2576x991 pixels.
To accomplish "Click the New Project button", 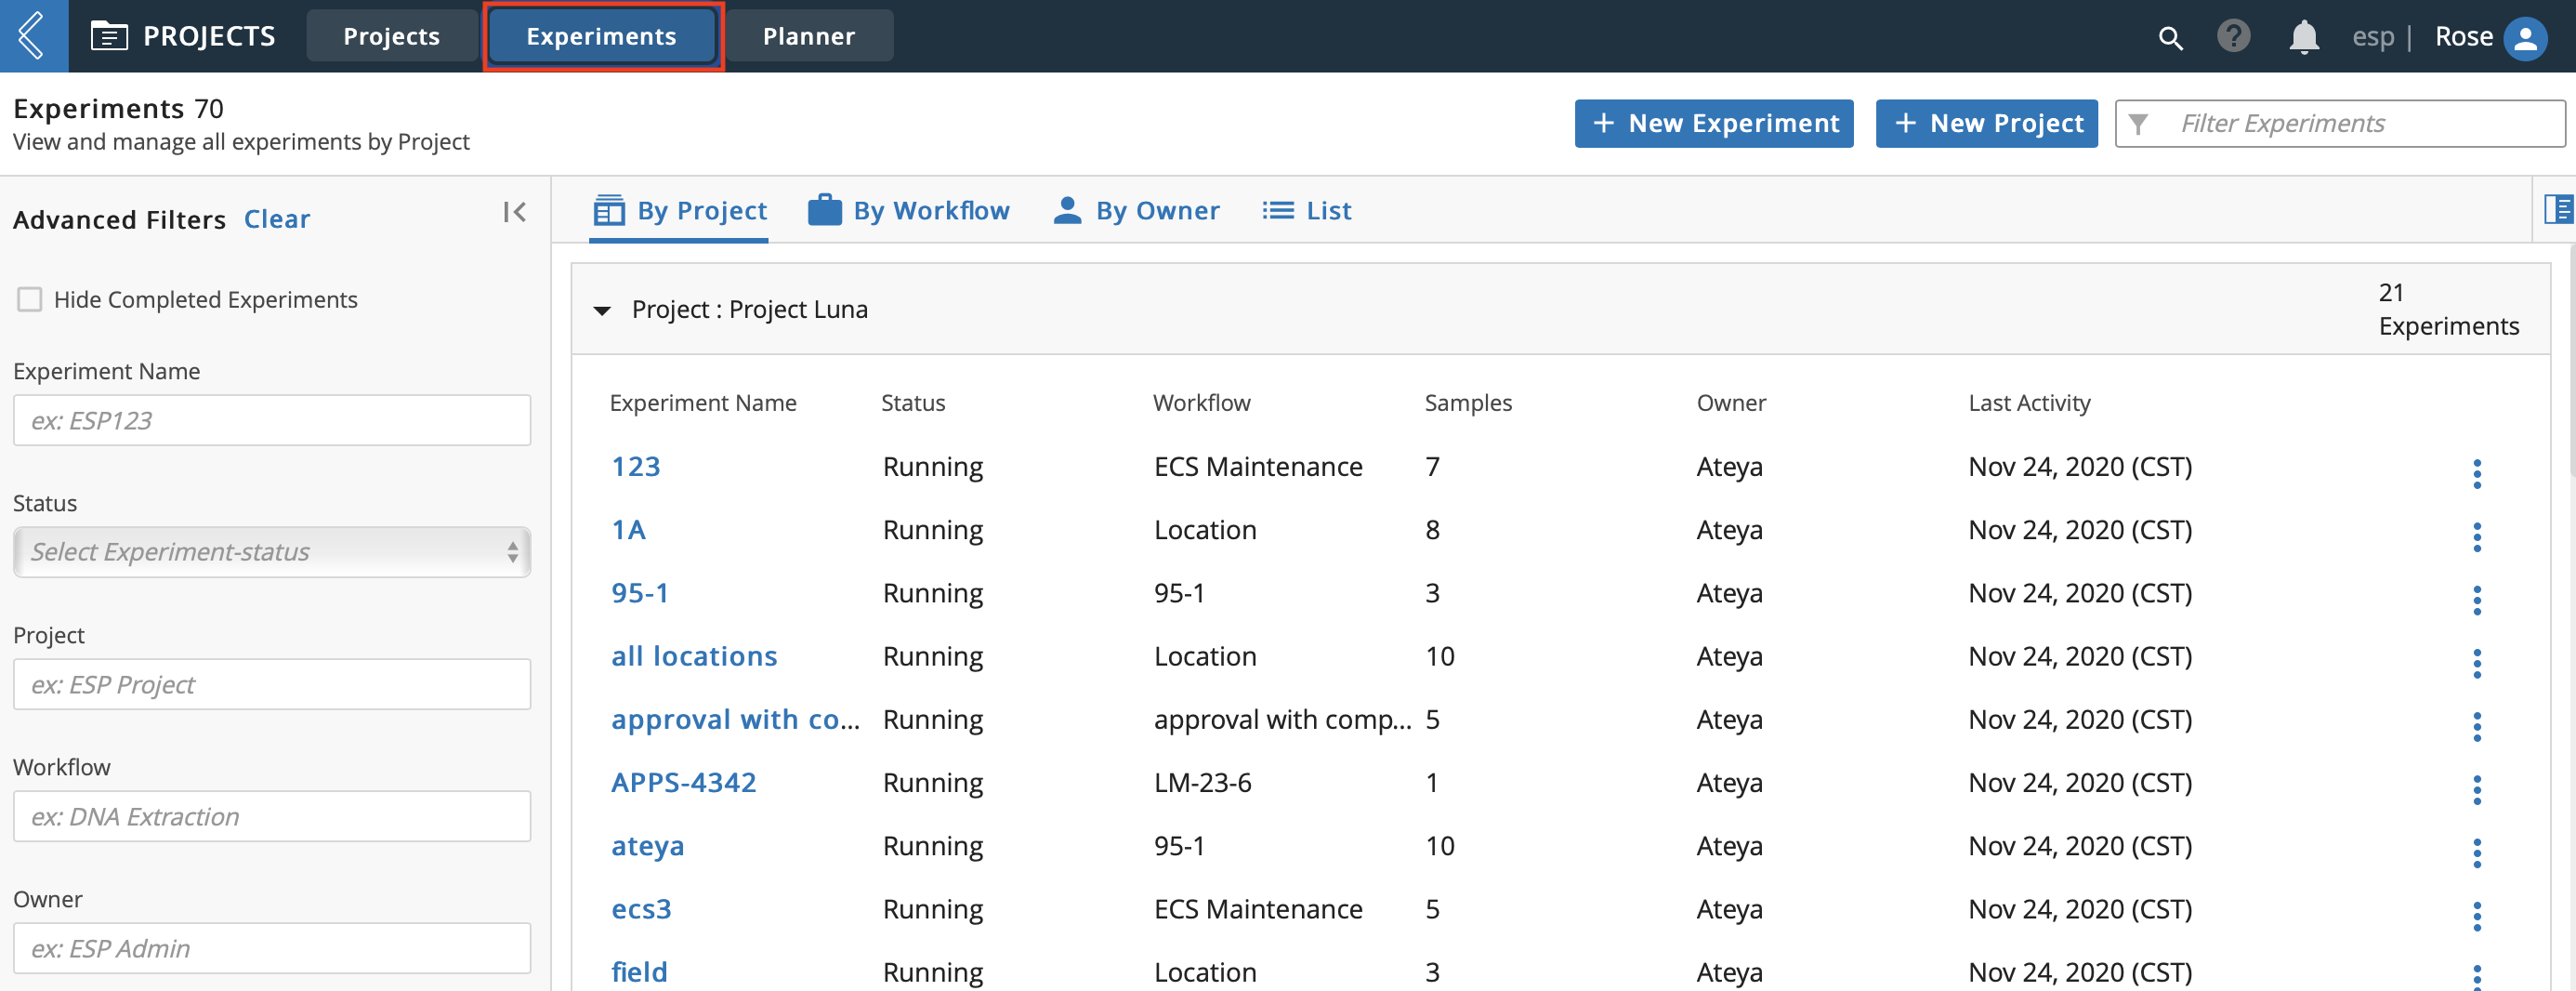I will click(x=1987, y=123).
